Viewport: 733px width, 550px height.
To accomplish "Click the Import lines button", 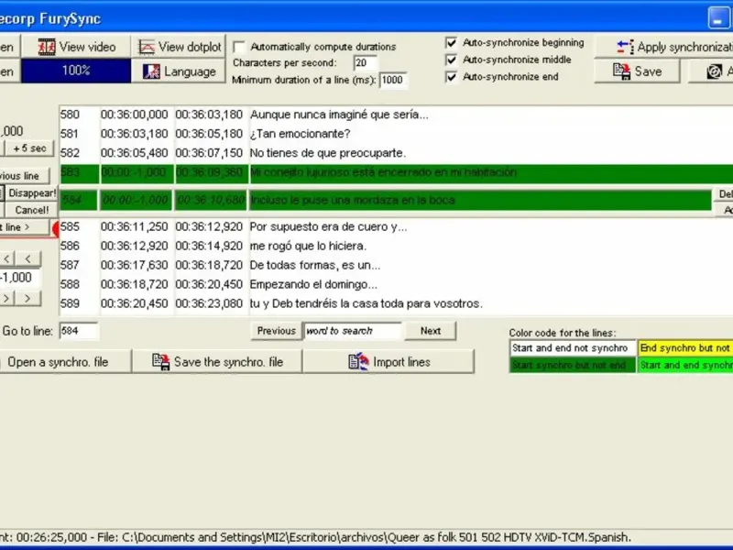I will [x=388, y=361].
